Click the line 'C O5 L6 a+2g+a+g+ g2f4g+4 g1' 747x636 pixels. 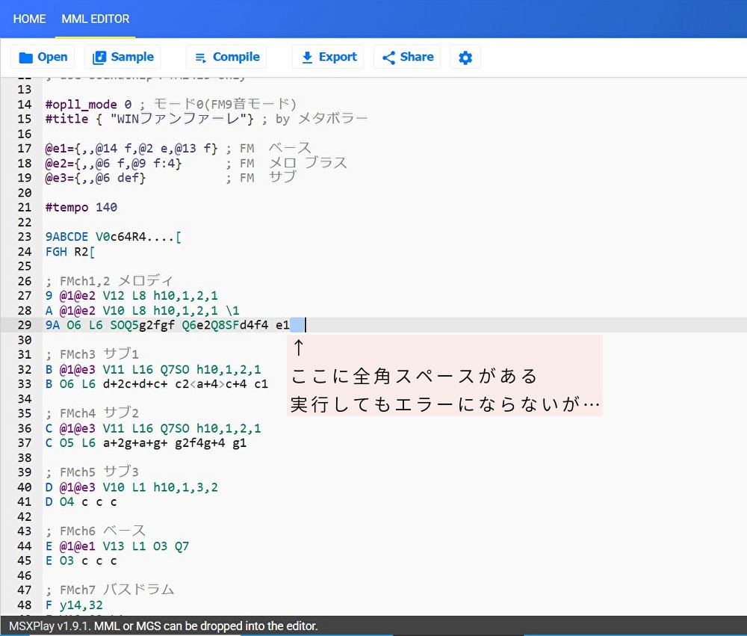point(146,443)
